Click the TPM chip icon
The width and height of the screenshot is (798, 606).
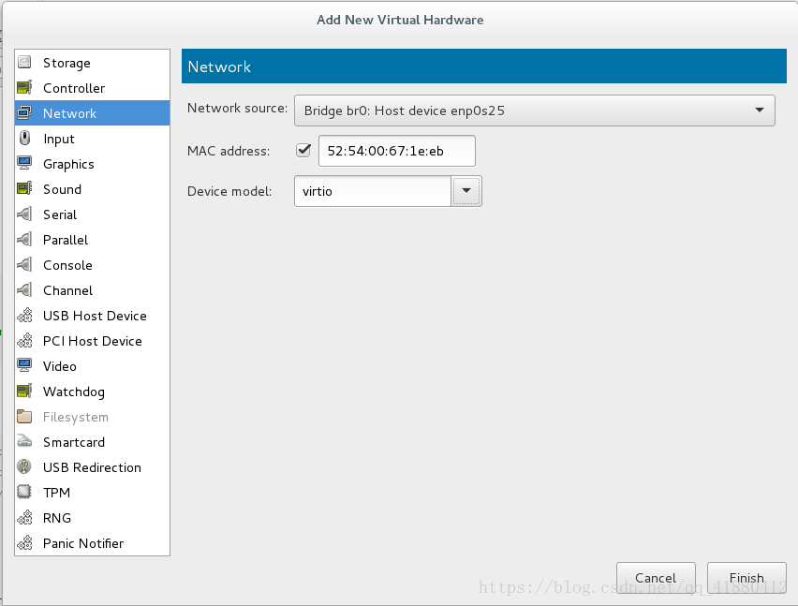click(24, 492)
